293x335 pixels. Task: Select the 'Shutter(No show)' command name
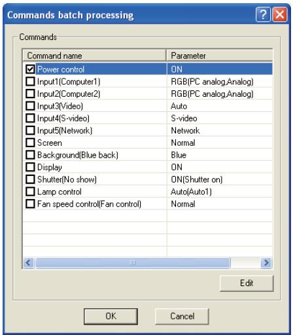pyautogui.click(x=67, y=179)
